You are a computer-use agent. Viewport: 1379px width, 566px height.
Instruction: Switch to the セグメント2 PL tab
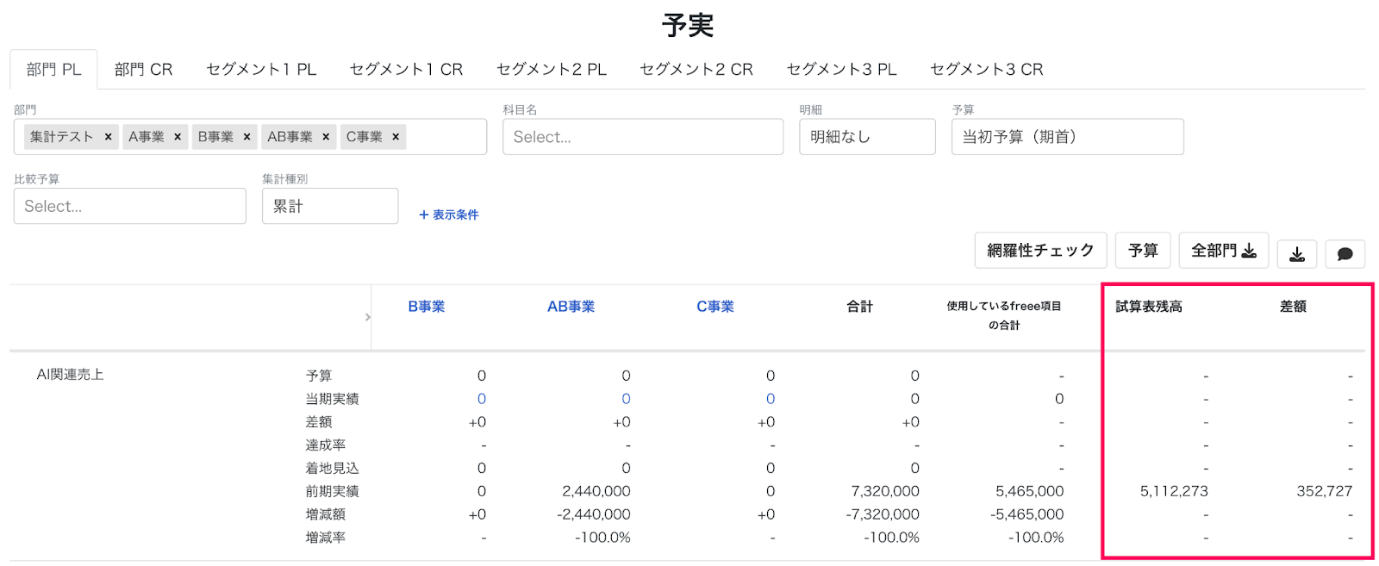tap(552, 70)
